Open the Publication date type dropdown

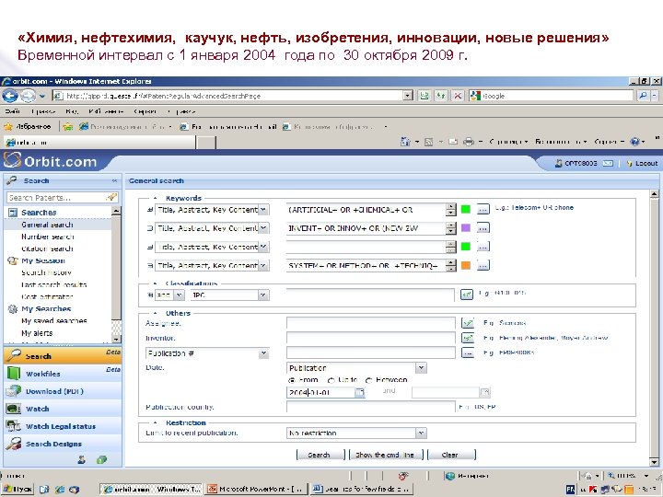point(421,367)
